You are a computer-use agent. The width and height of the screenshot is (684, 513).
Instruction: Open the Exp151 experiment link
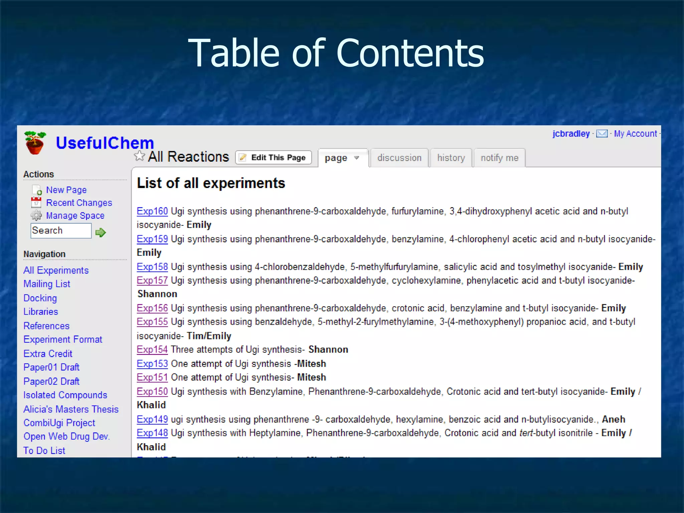click(152, 377)
